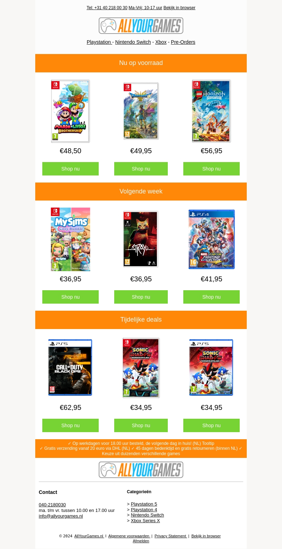Select the Call of Duty Black Ops 6 cover

point(70,368)
